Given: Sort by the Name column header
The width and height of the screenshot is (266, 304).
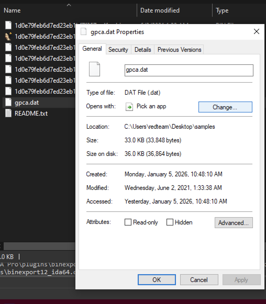Looking at the screenshot, I should point(12,10).
